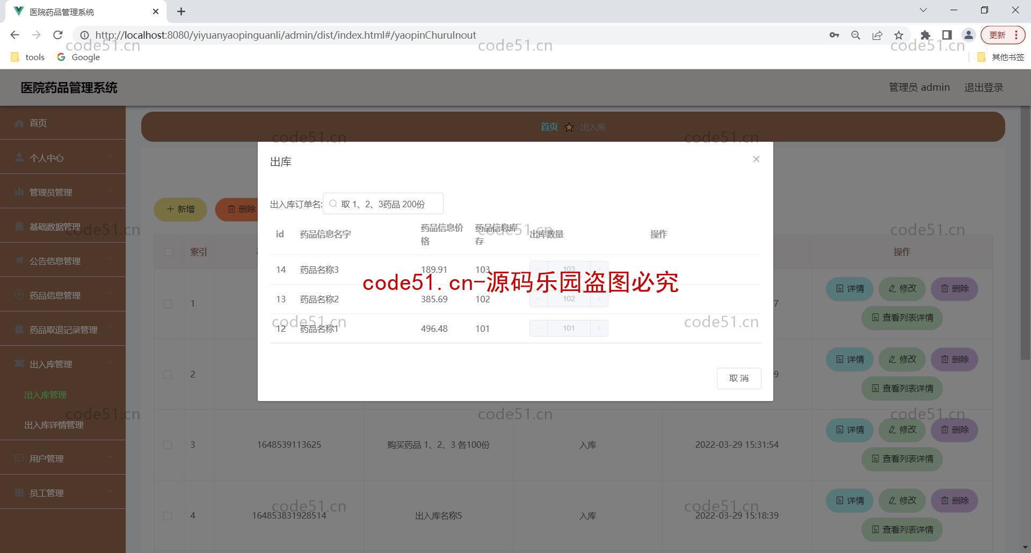Open browser extensions puzzle icon

click(x=925, y=35)
